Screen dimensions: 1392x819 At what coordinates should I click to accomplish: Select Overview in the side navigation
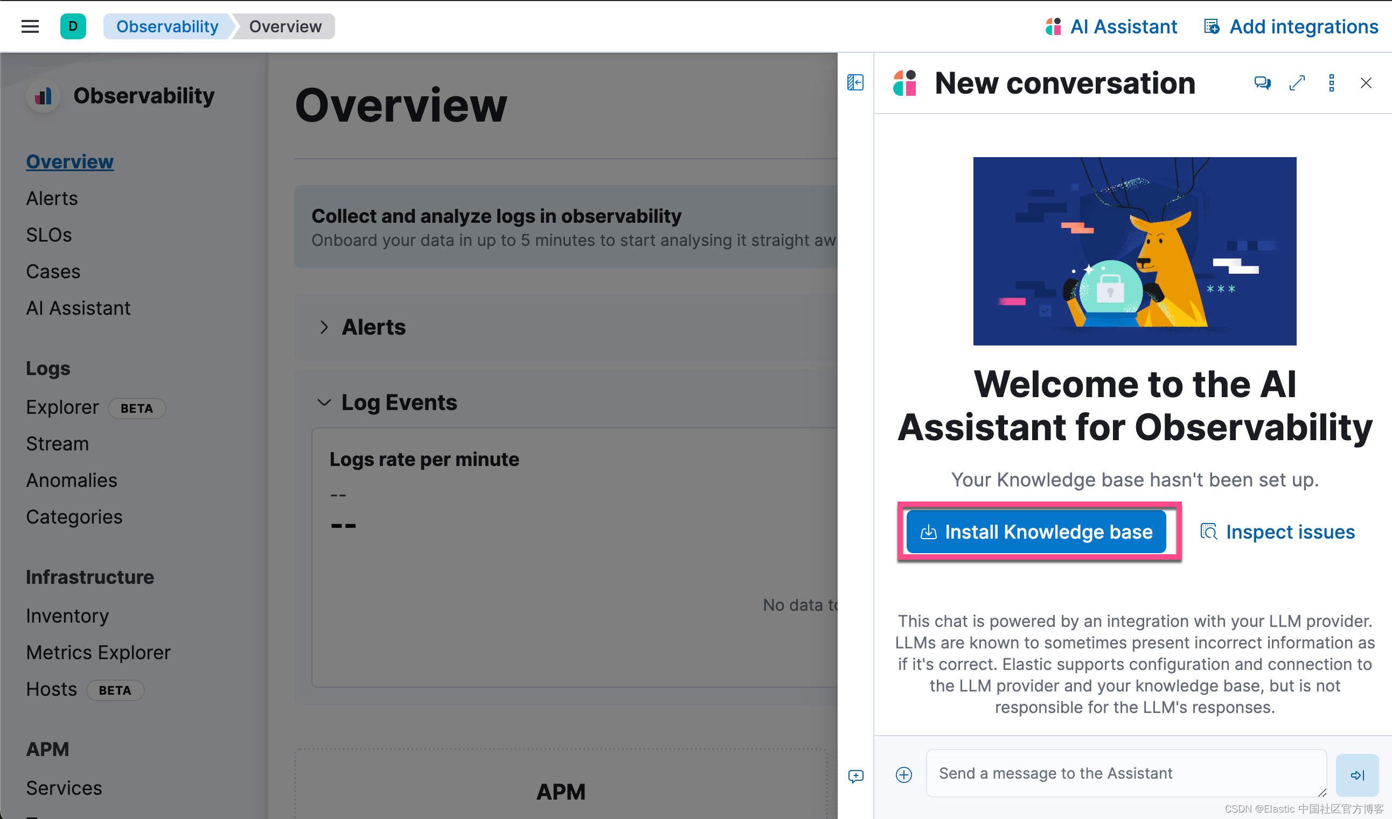pyautogui.click(x=69, y=161)
